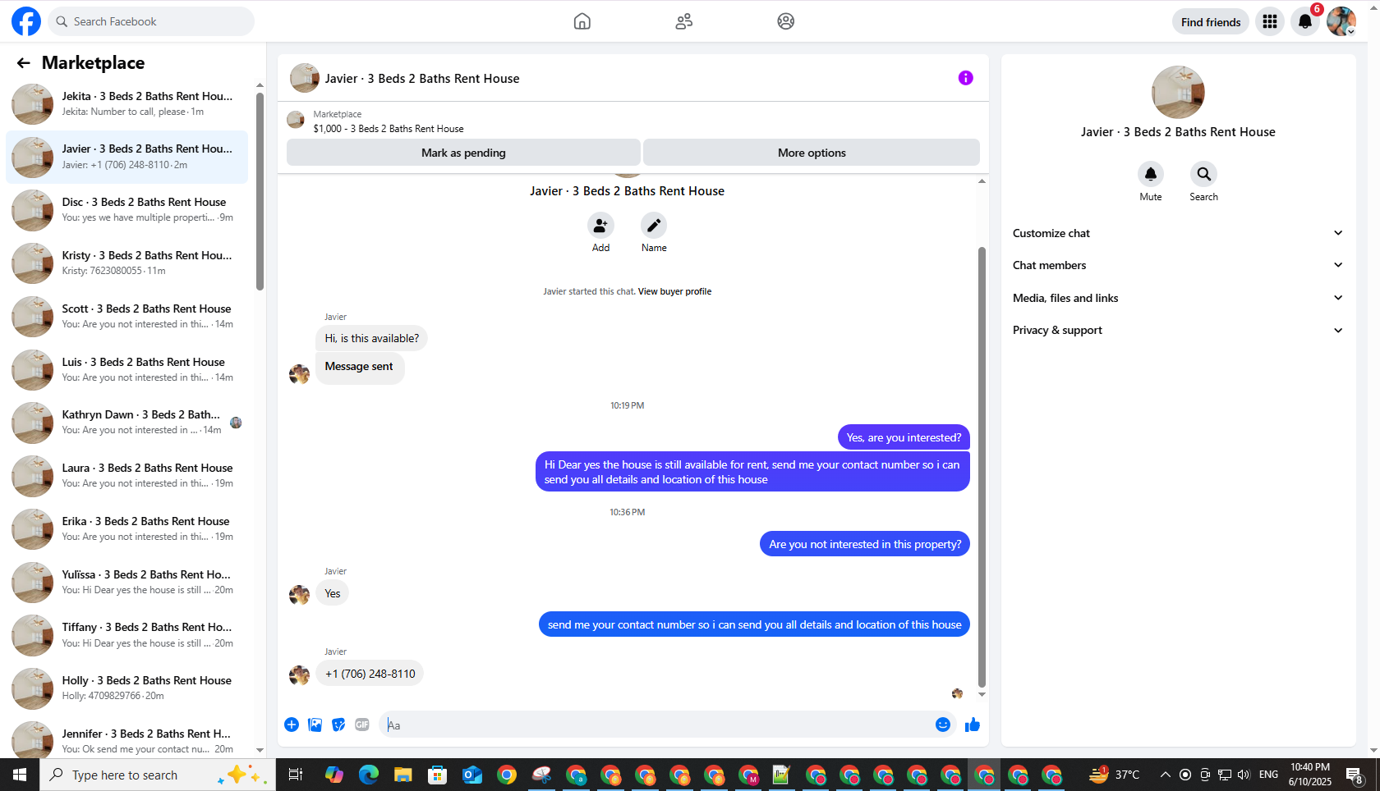This screenshot has width=1380, height=791.
Task: Attach a photo via image icon
Action: click(x=315, y=725)
